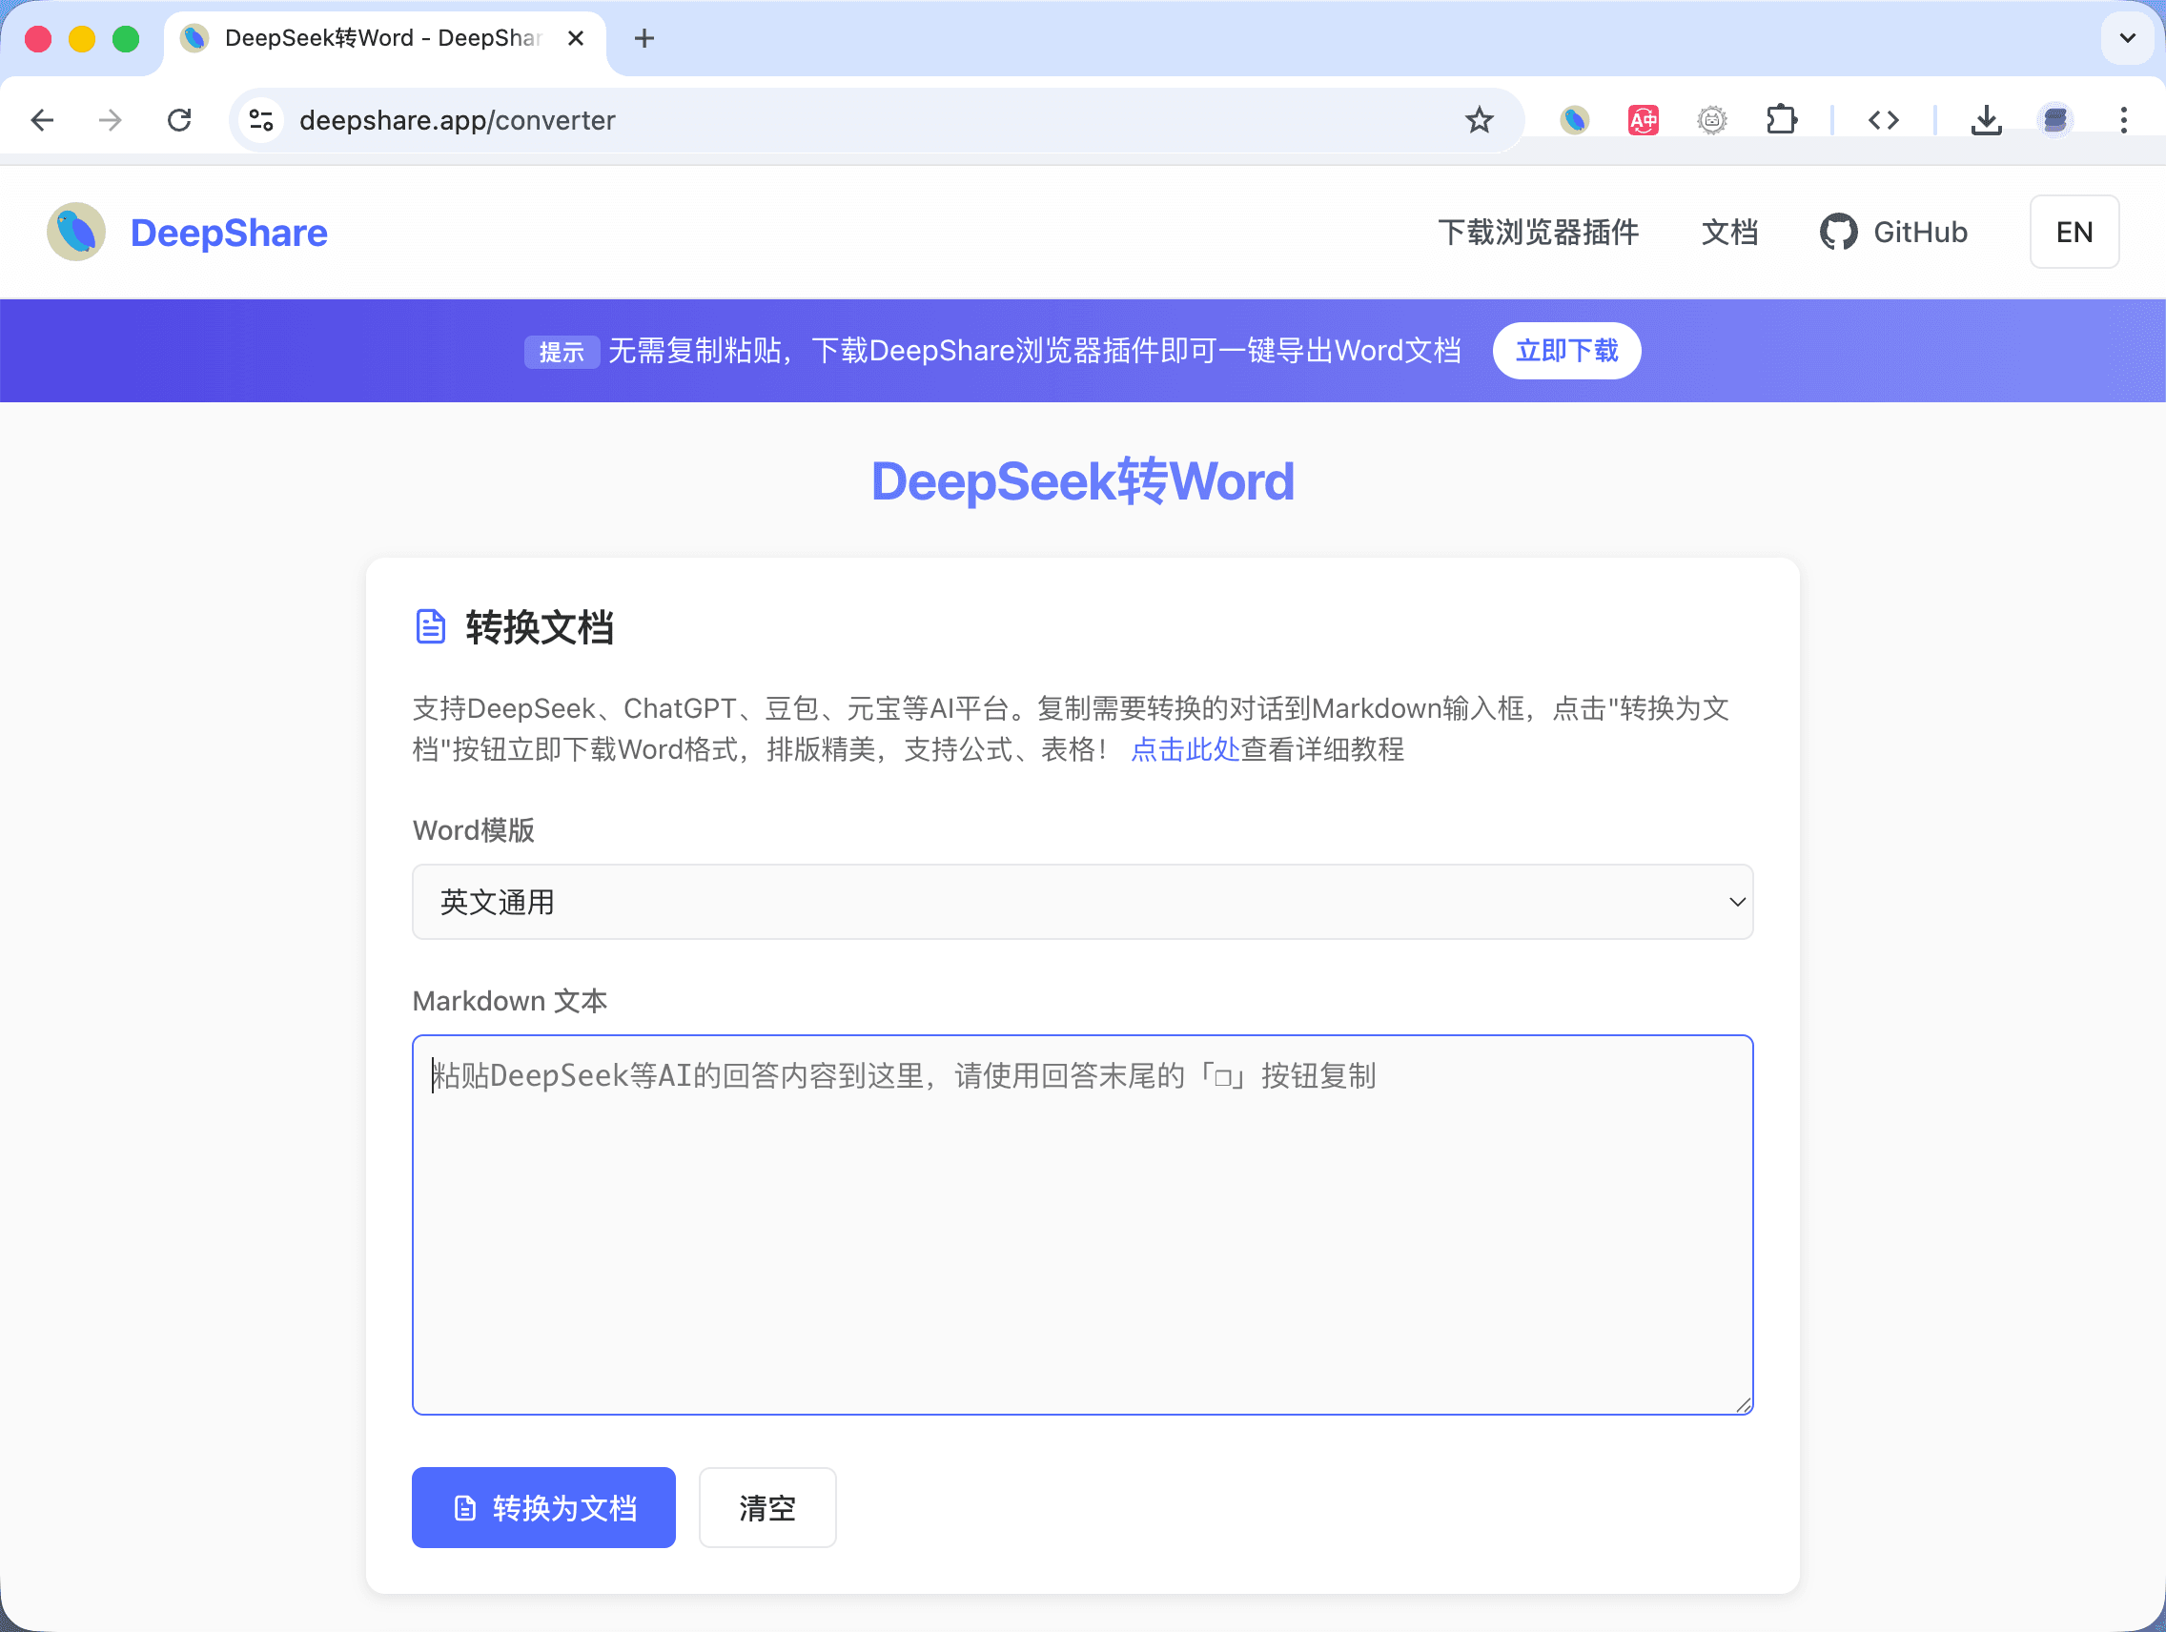Click the DeepShare bird logo
Viewport: 2166px width, 1632px height.
pos(74,232)
